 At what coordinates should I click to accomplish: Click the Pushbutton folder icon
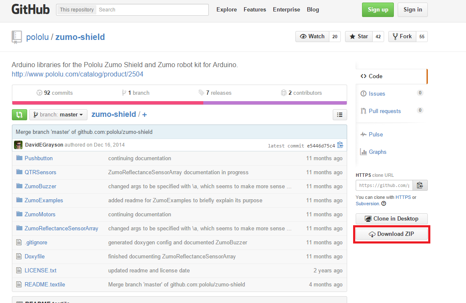click(x=20, y=158)
